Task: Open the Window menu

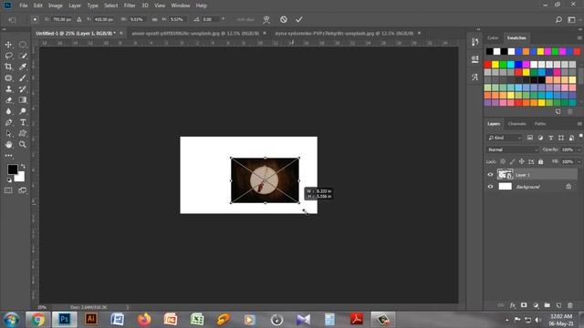Action: (x=181, y=5)
